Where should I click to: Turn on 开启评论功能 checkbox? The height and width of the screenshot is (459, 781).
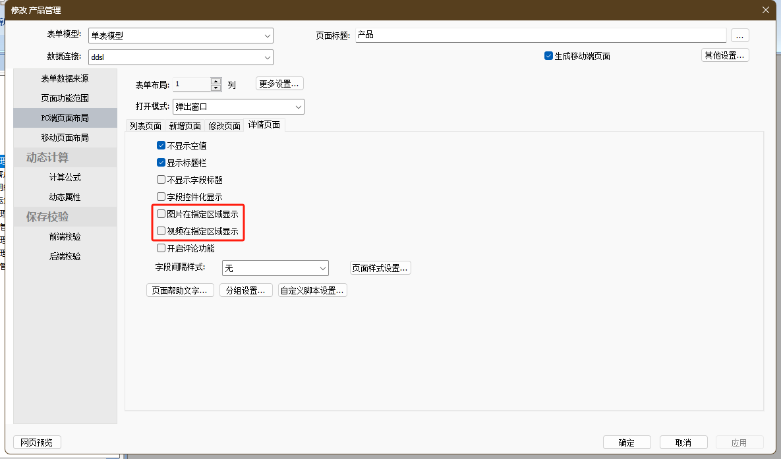(x=161, y=248)
